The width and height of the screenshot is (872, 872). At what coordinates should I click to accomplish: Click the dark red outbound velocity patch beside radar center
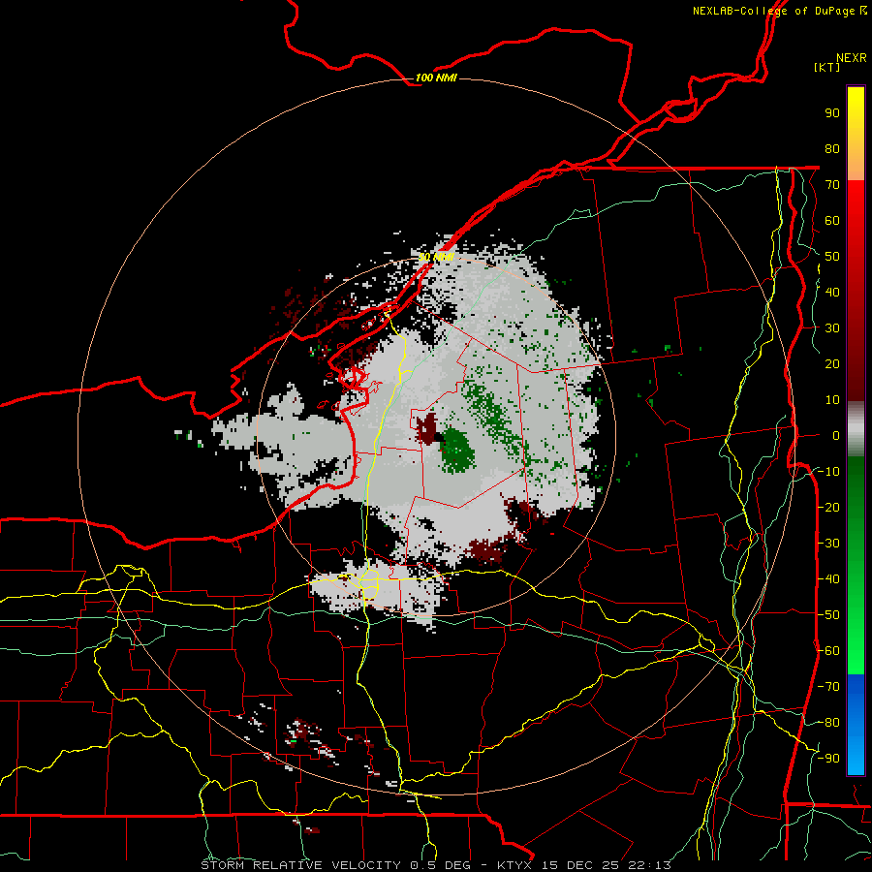point(427,428)
